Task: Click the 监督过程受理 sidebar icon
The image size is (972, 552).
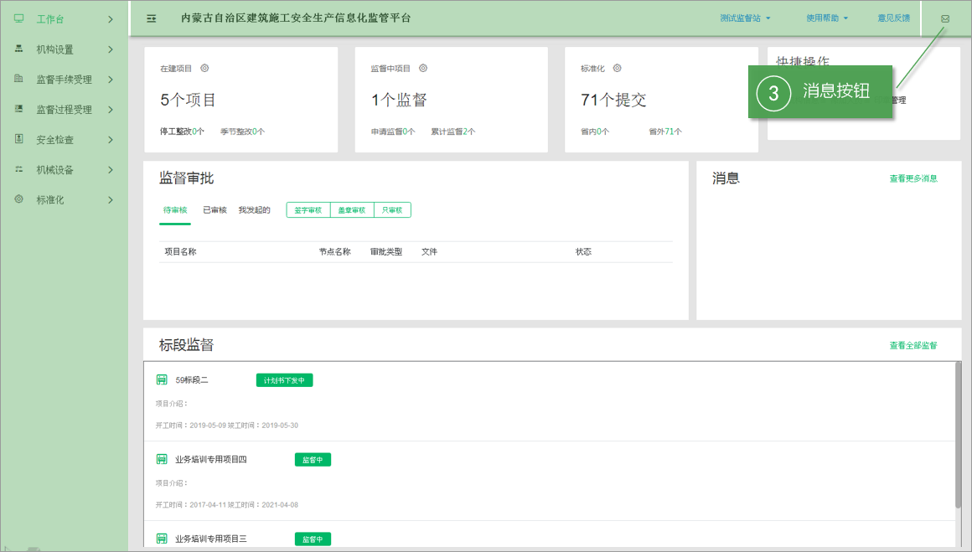Action: (x=19, y=109)
